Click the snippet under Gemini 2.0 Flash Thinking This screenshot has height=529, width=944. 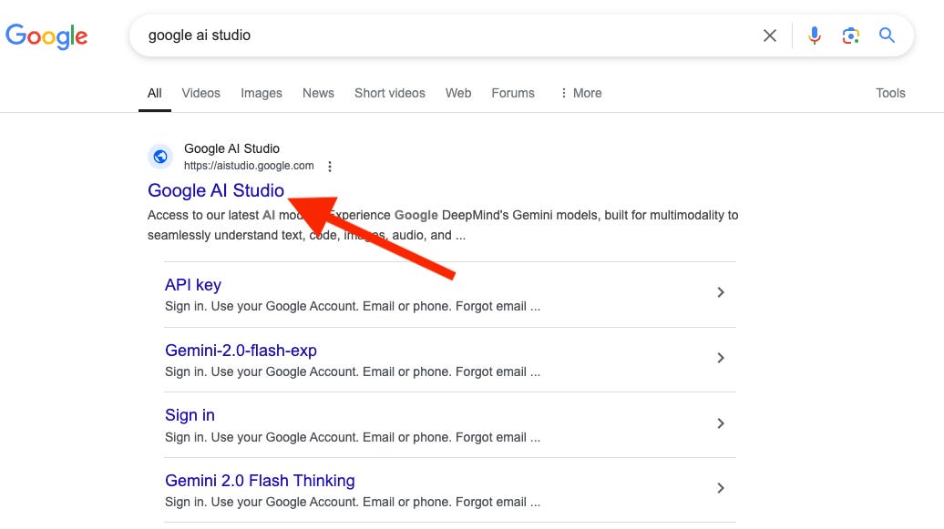(353, 502)
